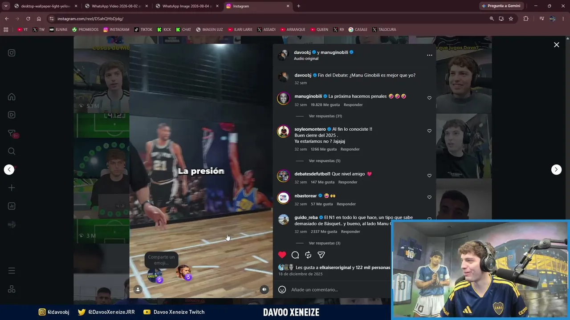This screenshot has height=320, width=570.
Task: View site information icon in address bar
Action: (x=52, y=19)
